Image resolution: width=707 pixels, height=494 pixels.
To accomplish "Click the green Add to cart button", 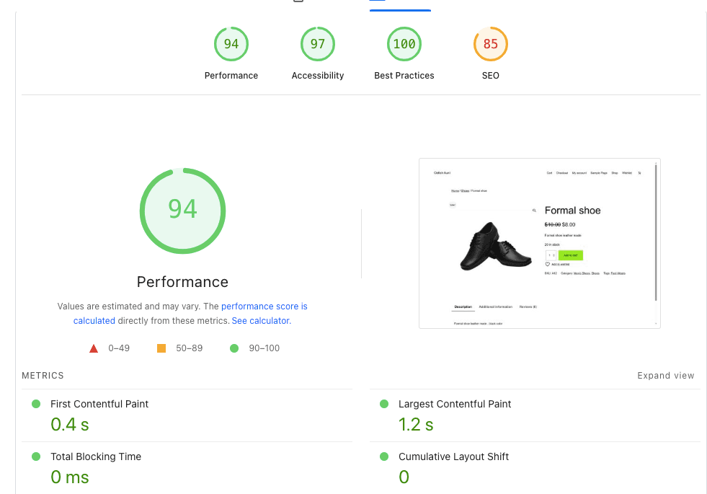I will click(x=571, y=255).
